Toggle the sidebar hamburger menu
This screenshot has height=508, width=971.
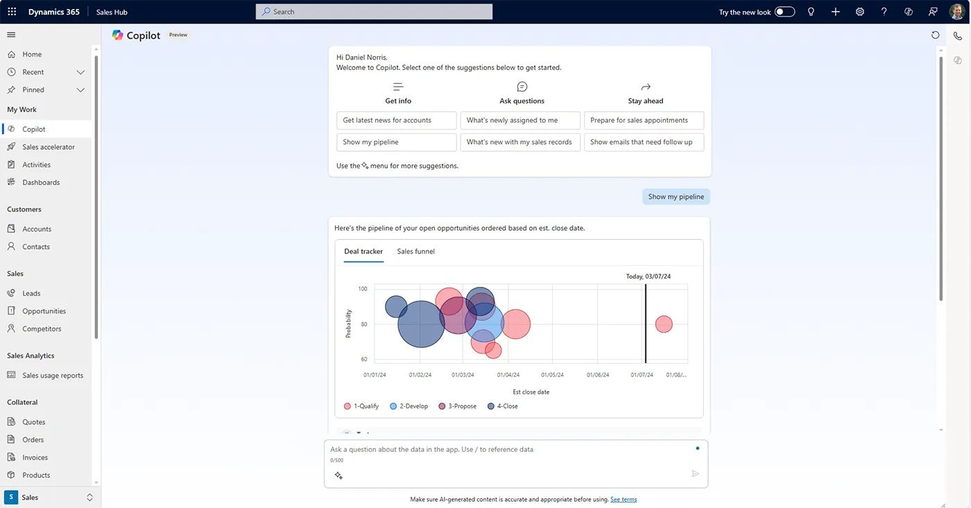[11, 35]
